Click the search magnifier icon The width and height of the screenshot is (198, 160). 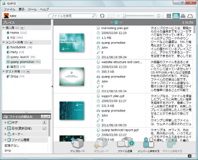94,16
